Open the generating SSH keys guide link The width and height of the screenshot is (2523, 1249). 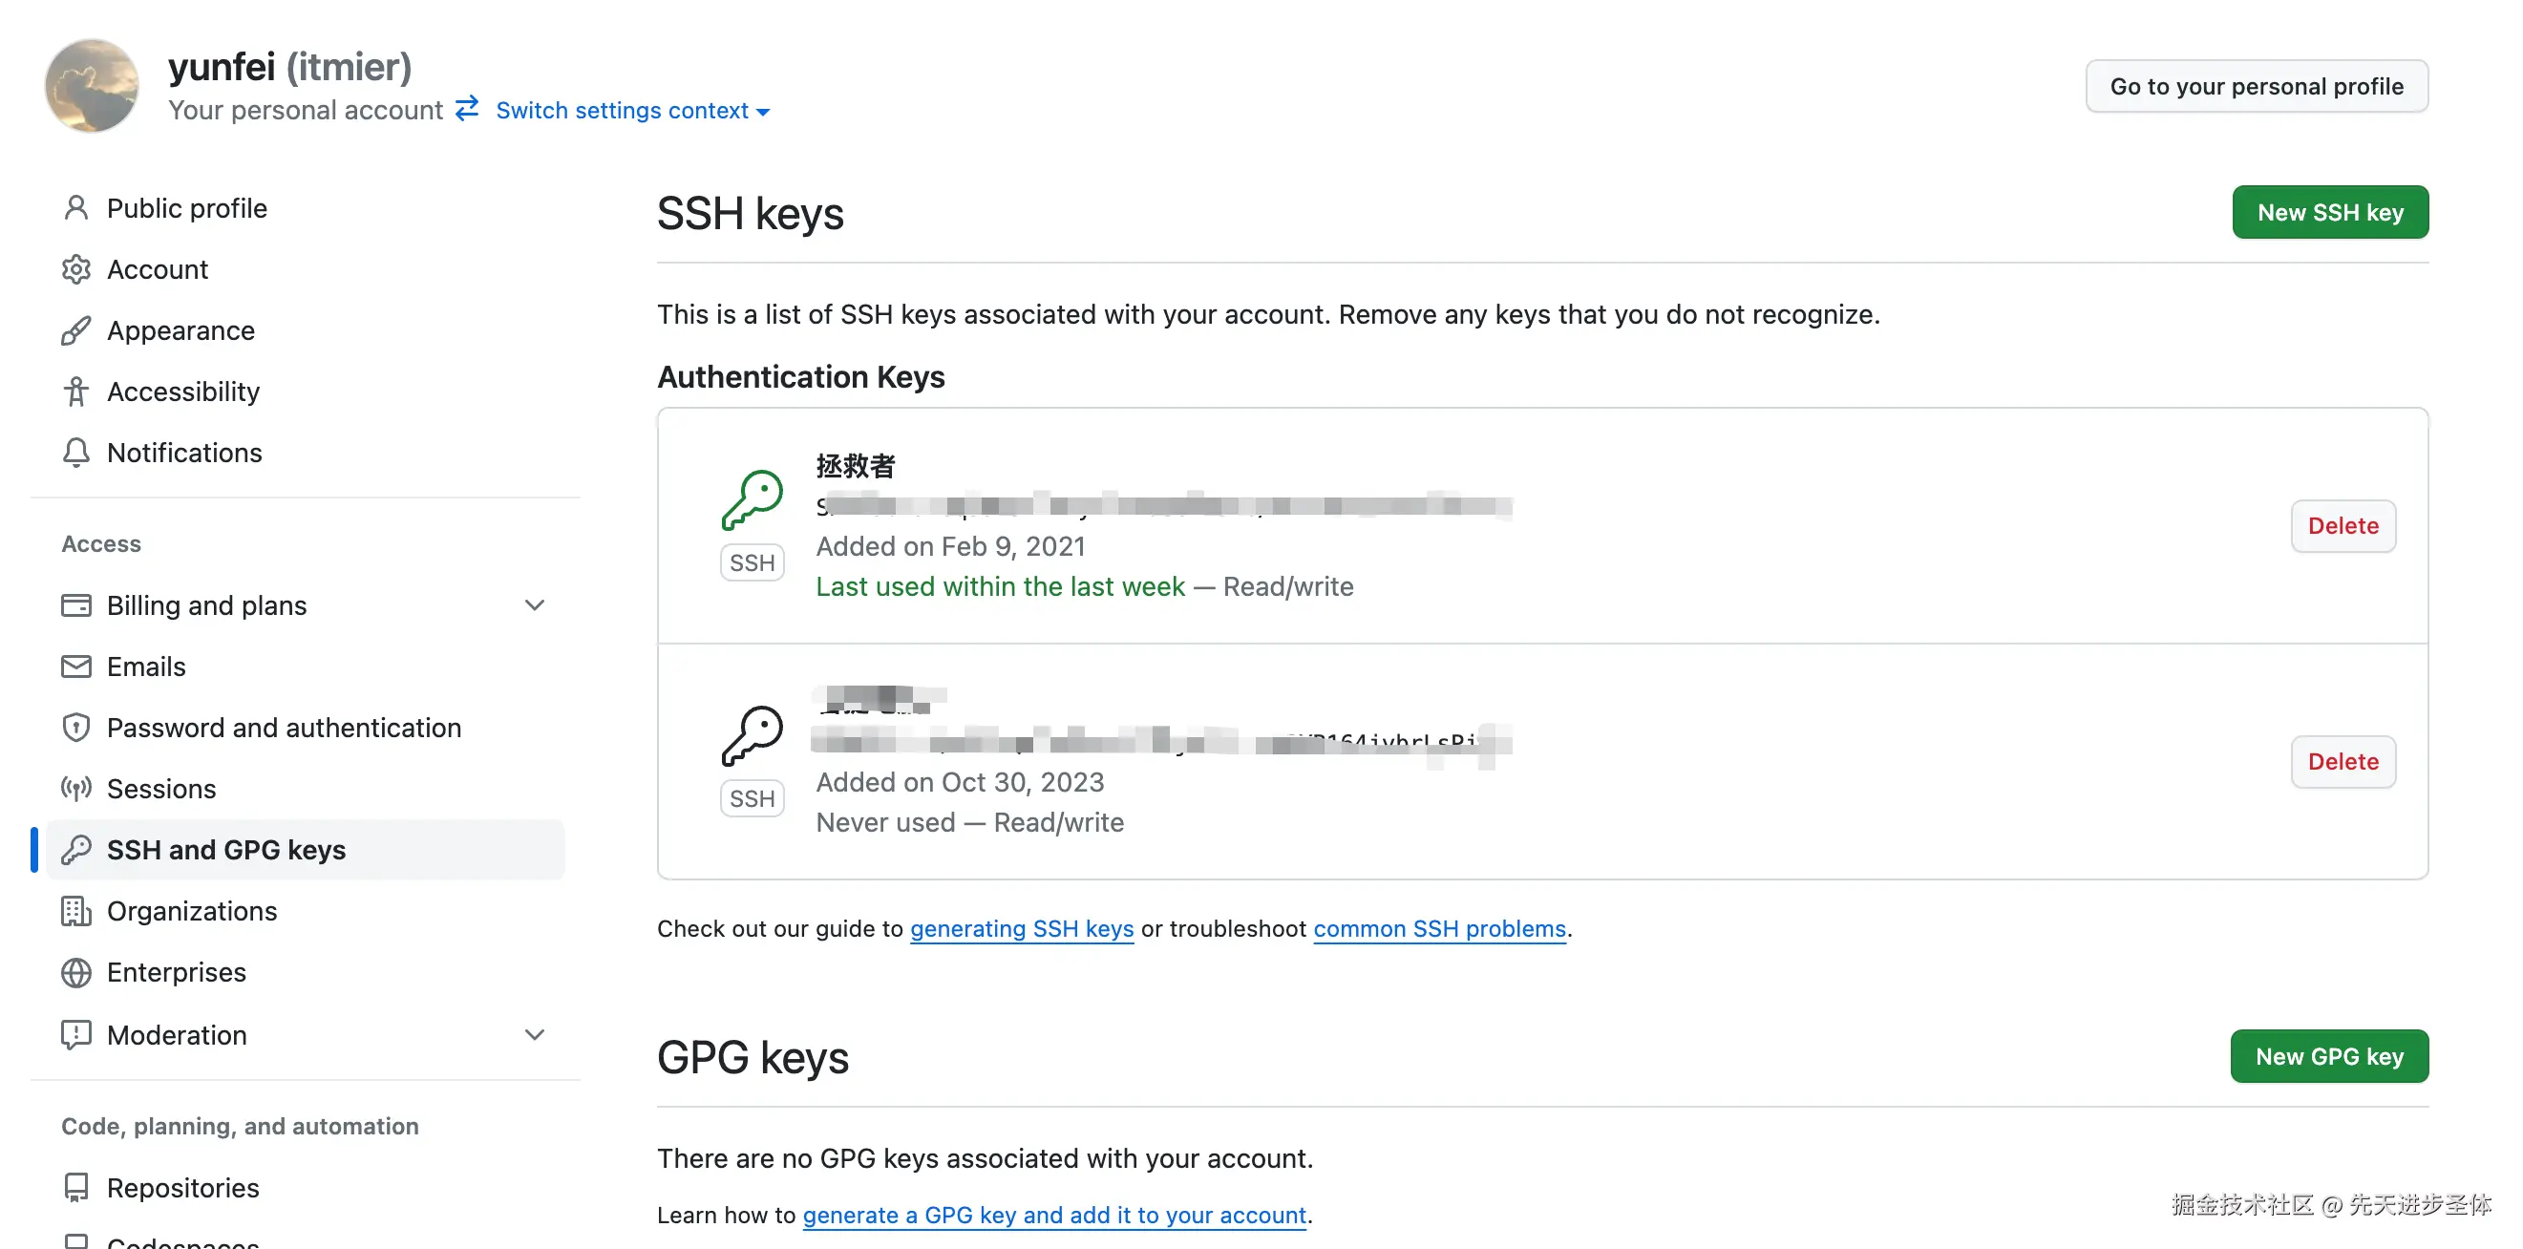[1021, 929]
